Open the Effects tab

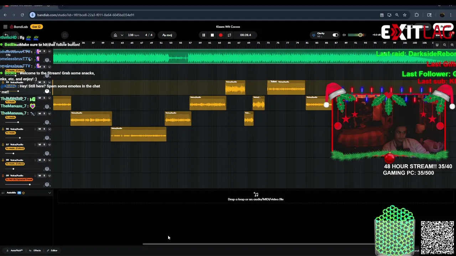(35, 250)
